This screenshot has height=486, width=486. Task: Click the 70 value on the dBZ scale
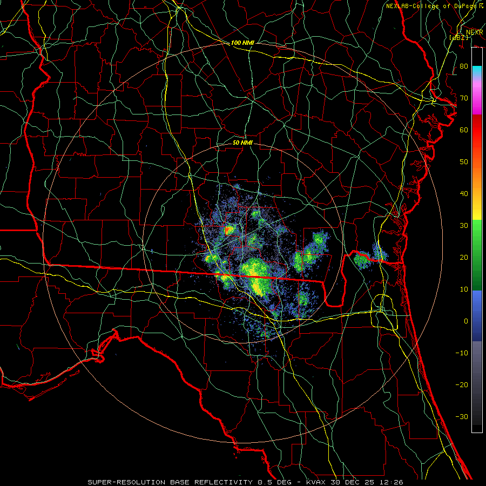click(x=464, y=98)
